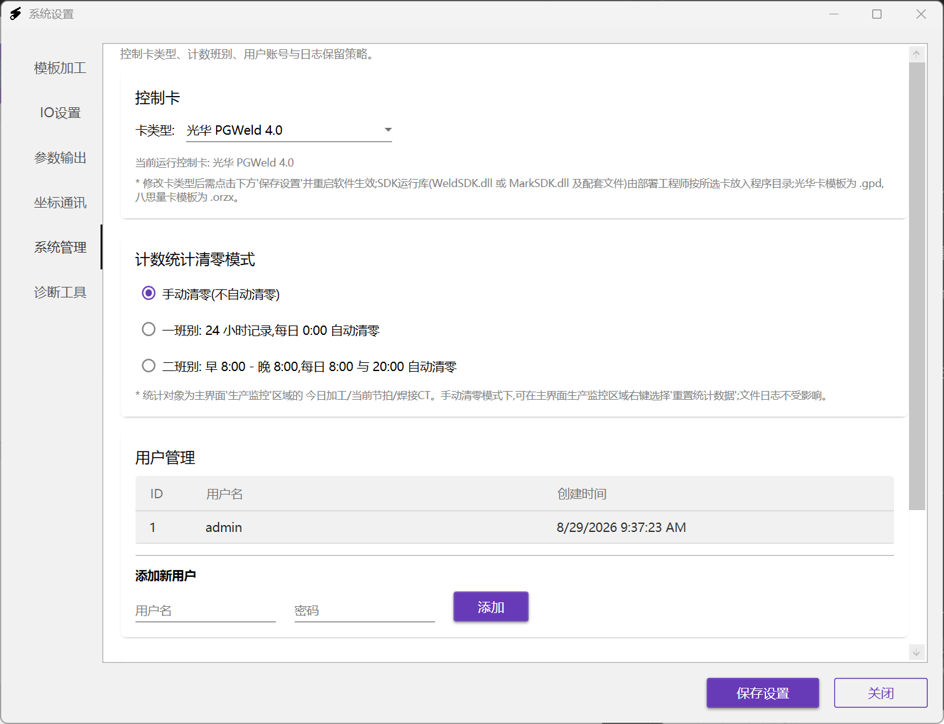Switch to the IO设置 tab
The image size is (944, 724).
[60, 113]
